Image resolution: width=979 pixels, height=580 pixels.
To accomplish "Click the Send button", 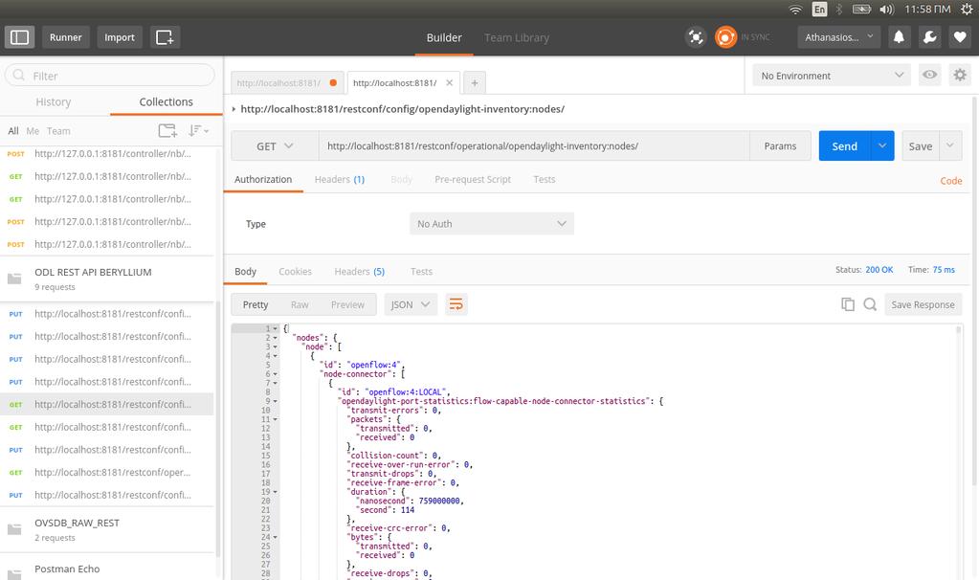I will [x=844, y=146].
